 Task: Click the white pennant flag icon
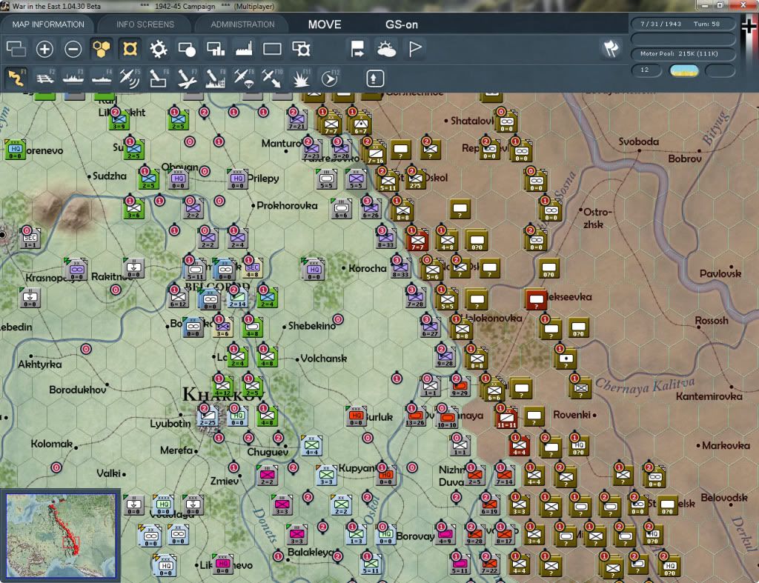[415, 49]
